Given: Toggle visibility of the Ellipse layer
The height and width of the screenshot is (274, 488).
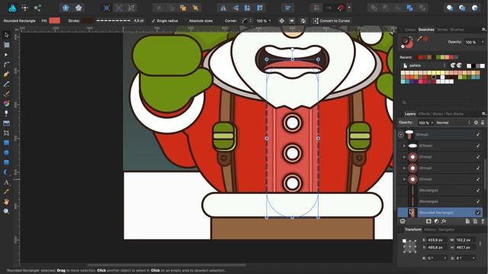Looking at the screenshot, I should point(478,145).
